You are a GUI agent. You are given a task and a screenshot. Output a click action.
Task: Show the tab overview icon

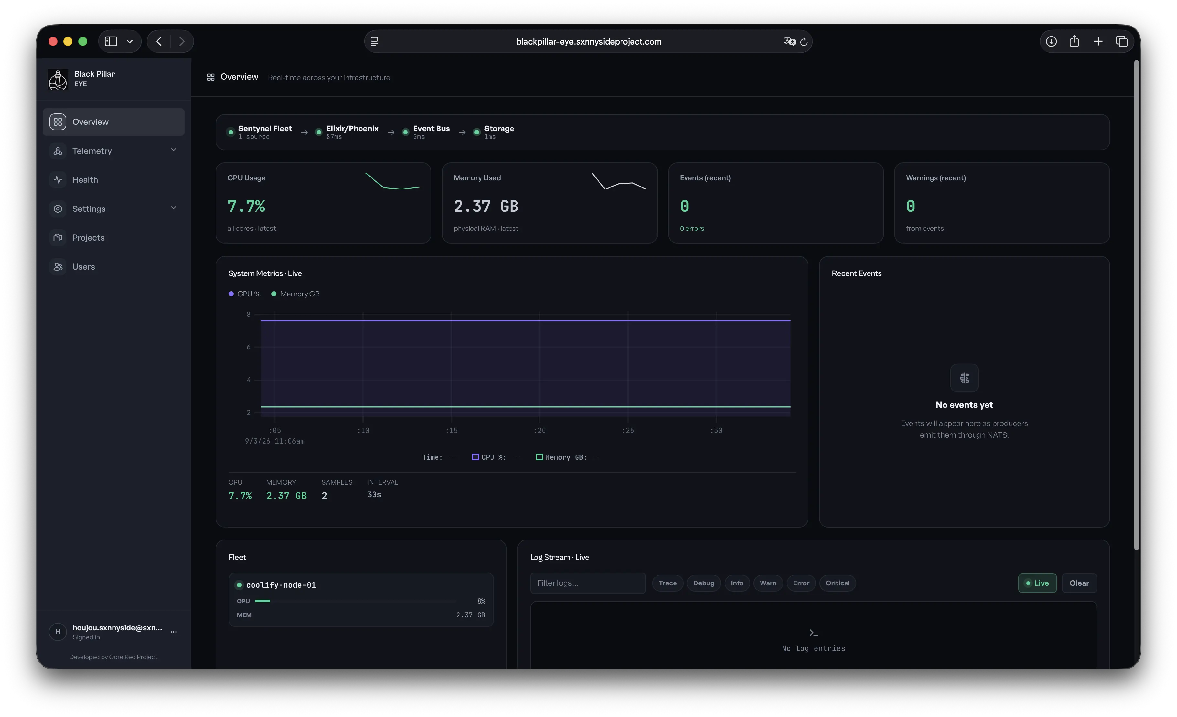[1122, 42]
